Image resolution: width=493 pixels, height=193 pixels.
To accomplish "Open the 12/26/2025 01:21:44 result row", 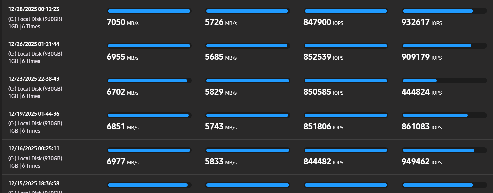I will 247,53.
